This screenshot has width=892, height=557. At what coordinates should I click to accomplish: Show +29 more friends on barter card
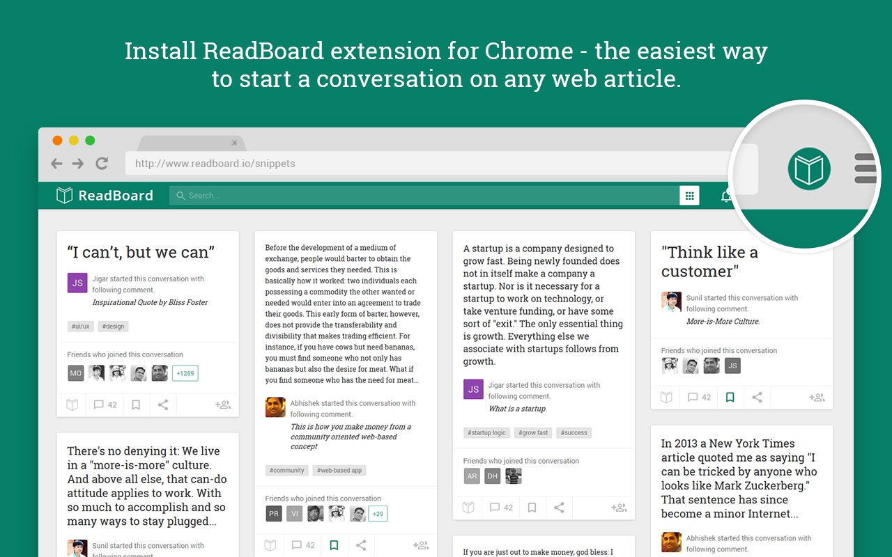click(x=379, y=514)
